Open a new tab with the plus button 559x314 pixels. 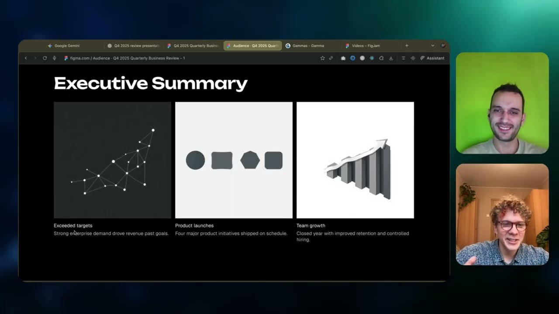[x=407, y=45]
